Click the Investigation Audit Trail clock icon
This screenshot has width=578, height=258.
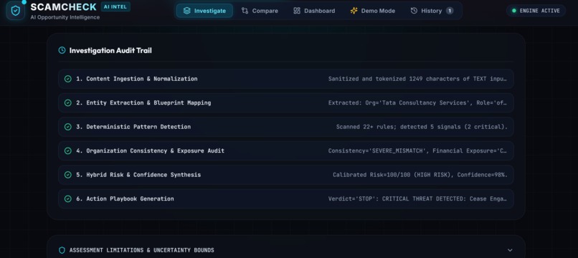click(x=62, y=50)
